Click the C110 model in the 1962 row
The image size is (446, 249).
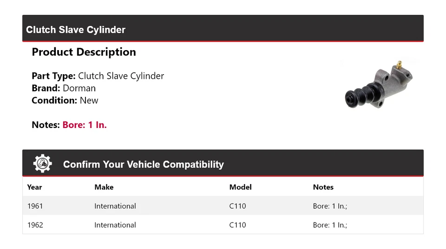237,225
